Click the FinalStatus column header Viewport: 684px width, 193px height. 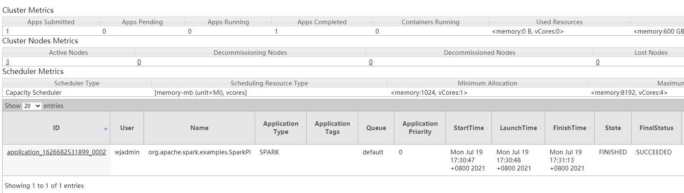(x=656, y=128)
